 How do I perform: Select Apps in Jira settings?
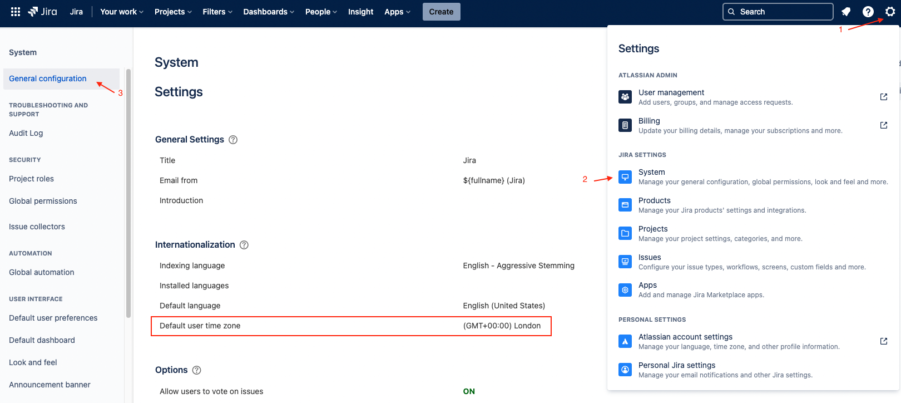pos(753,290)
